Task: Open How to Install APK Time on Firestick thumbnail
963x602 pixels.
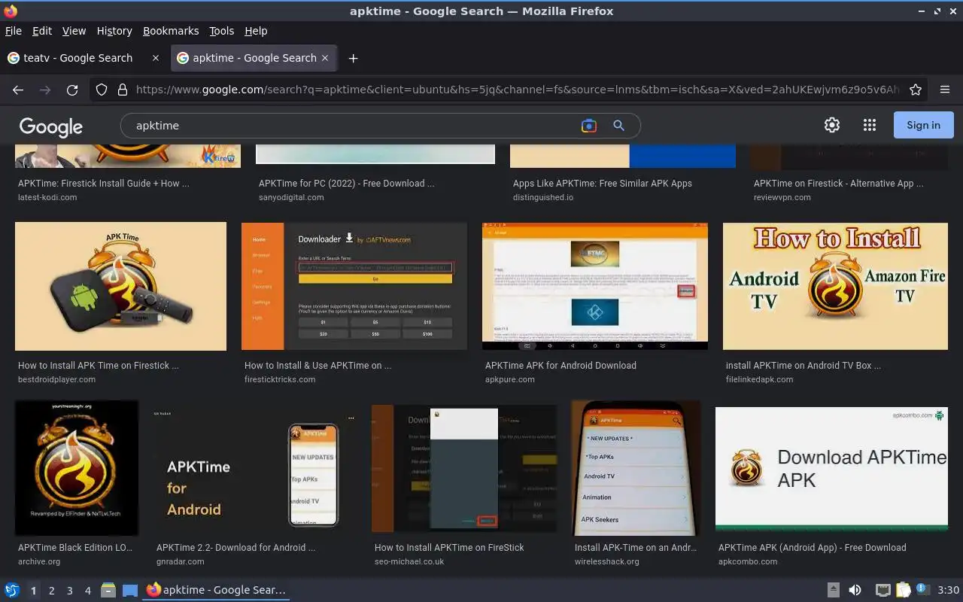Action: click(120, 286)
